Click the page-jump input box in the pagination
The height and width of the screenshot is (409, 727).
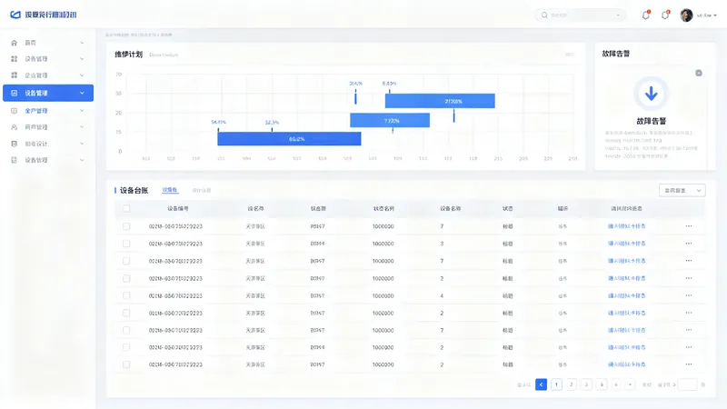coord(688,384)
